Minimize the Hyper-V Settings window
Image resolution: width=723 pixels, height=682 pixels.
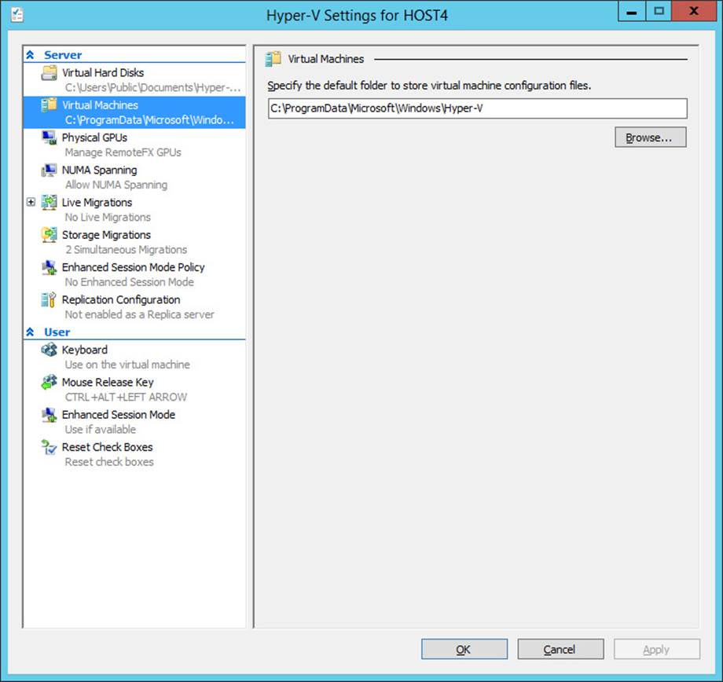click(632, 11)
